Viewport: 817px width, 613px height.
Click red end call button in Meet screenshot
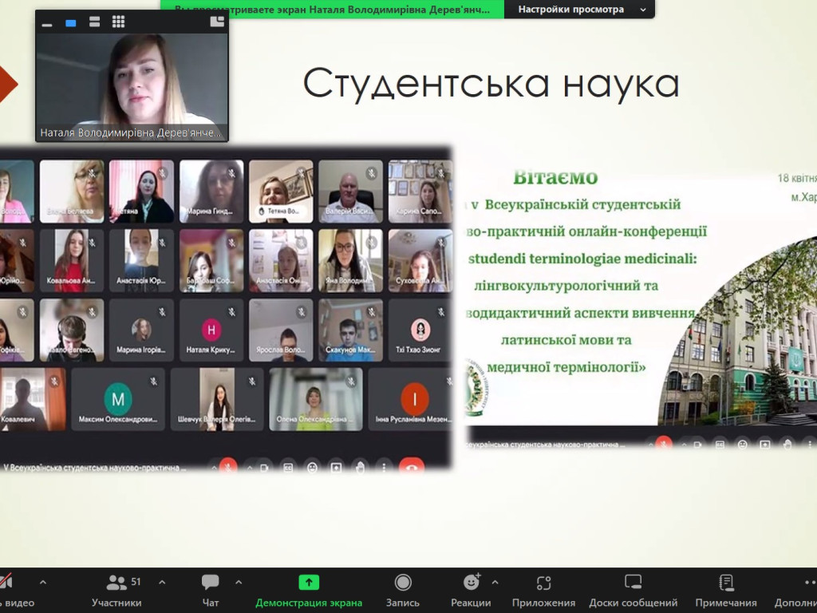412,468
